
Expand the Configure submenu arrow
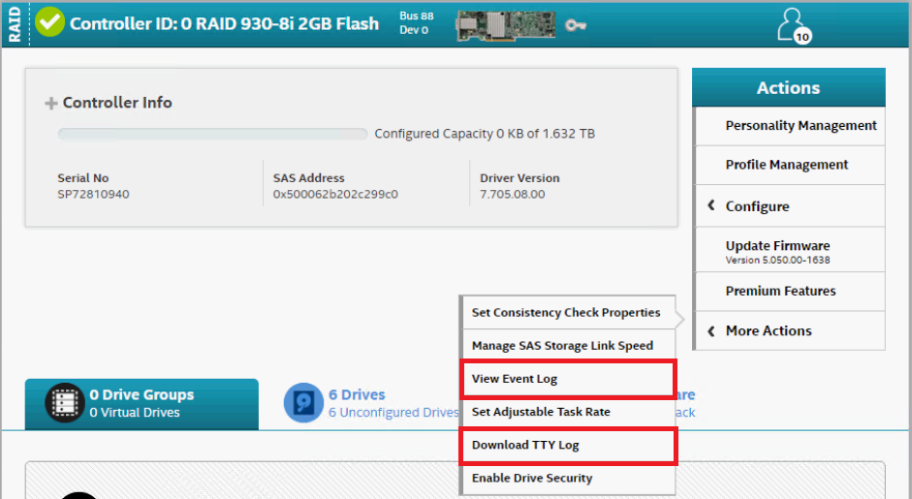(x=711, y=205)
